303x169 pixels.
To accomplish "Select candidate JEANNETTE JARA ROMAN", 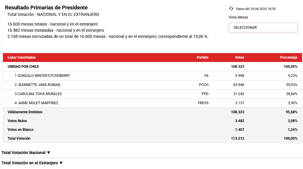I will 37,84.
